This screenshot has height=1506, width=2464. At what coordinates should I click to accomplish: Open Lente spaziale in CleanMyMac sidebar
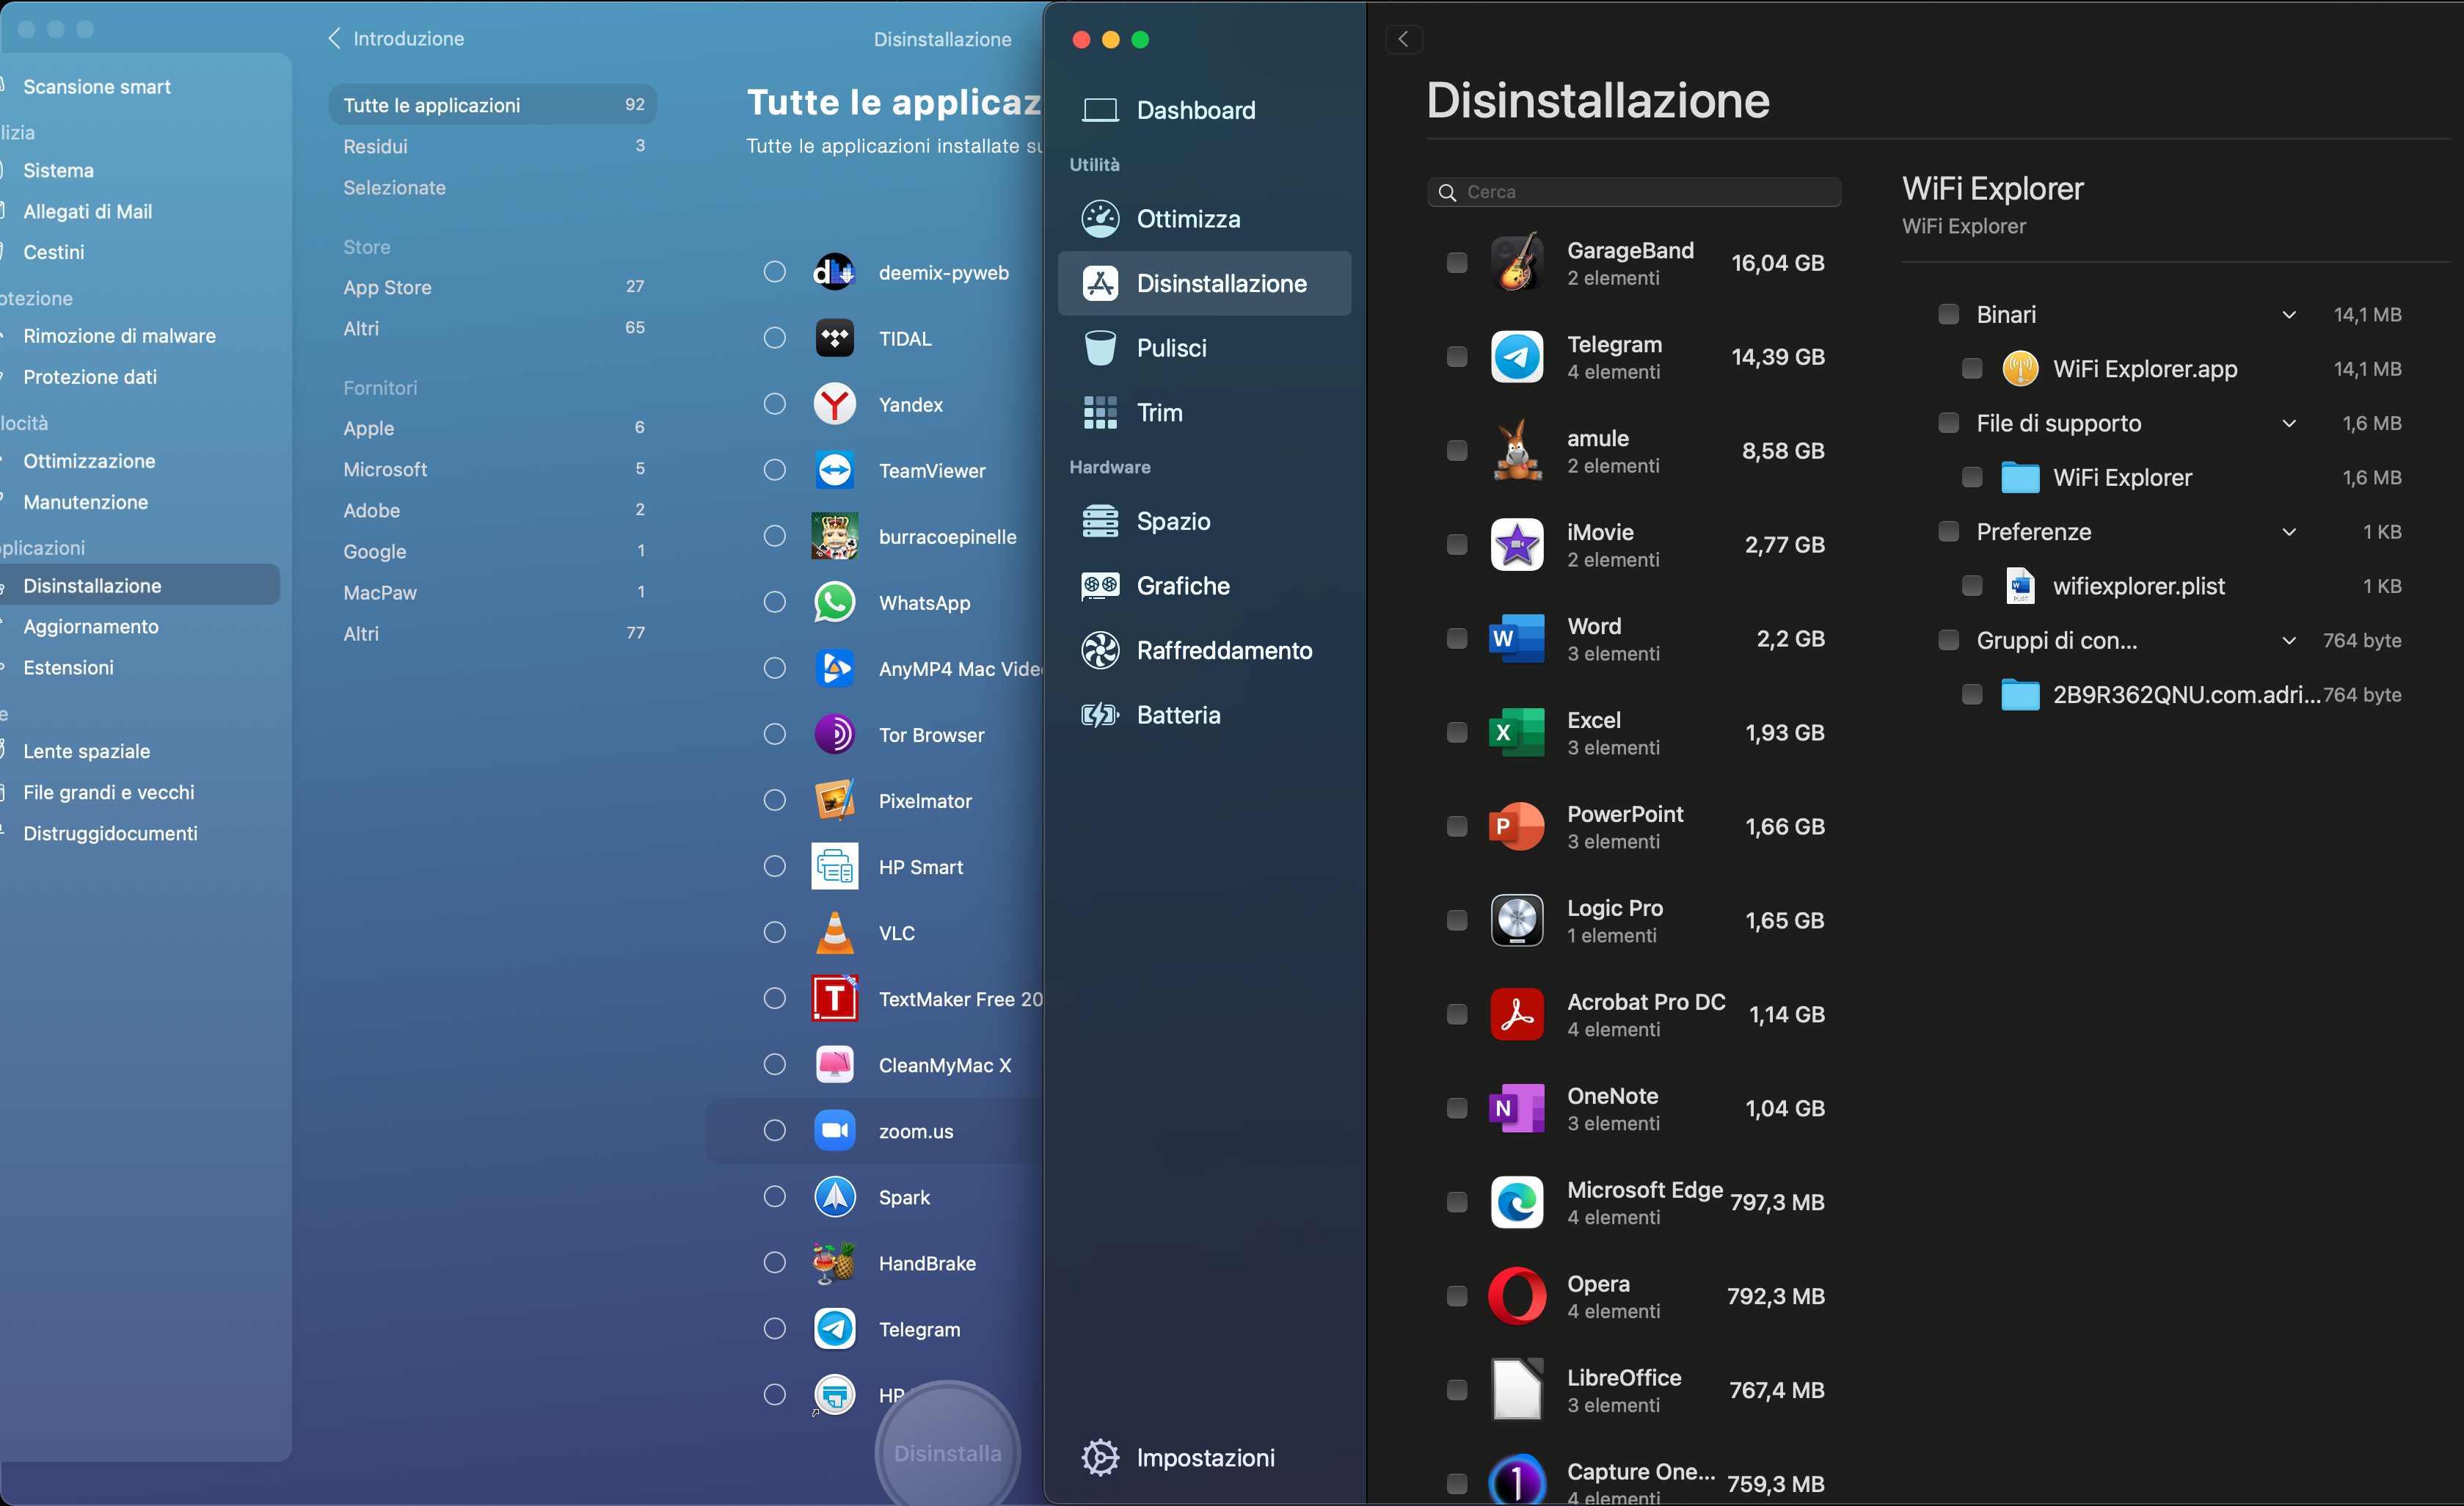140,751
